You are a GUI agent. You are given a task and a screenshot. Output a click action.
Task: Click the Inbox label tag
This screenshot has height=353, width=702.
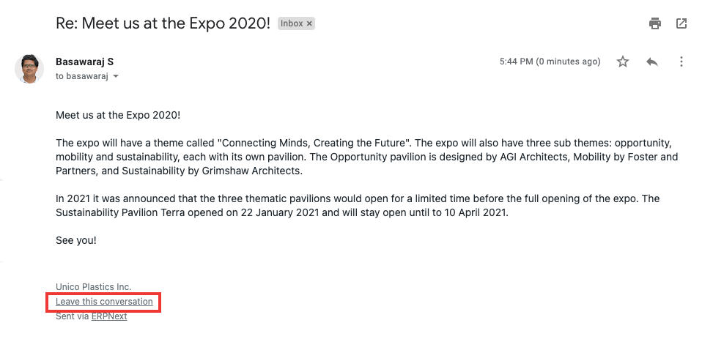pyautogui.click(x=292, y=23)
